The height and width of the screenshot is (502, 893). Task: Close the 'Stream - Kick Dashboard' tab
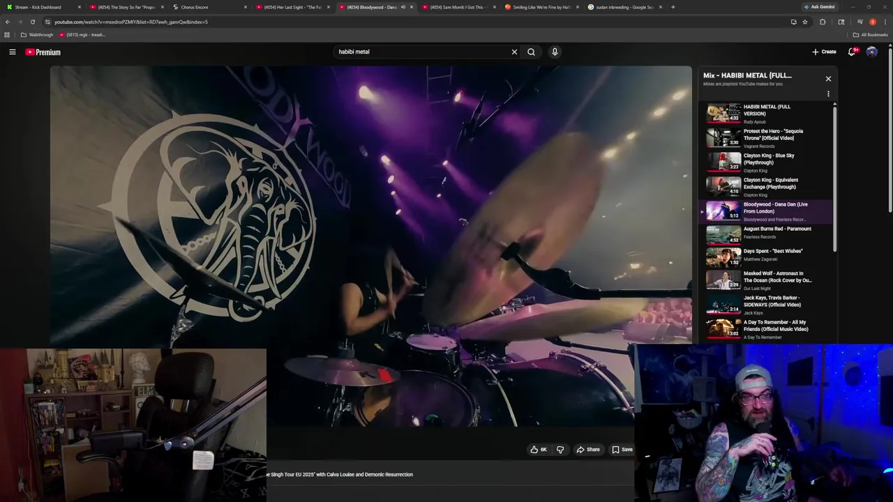click(80, 7)
